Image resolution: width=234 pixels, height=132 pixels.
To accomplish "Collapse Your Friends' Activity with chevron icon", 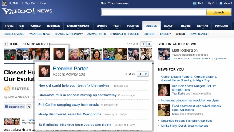I will point(5,44).
